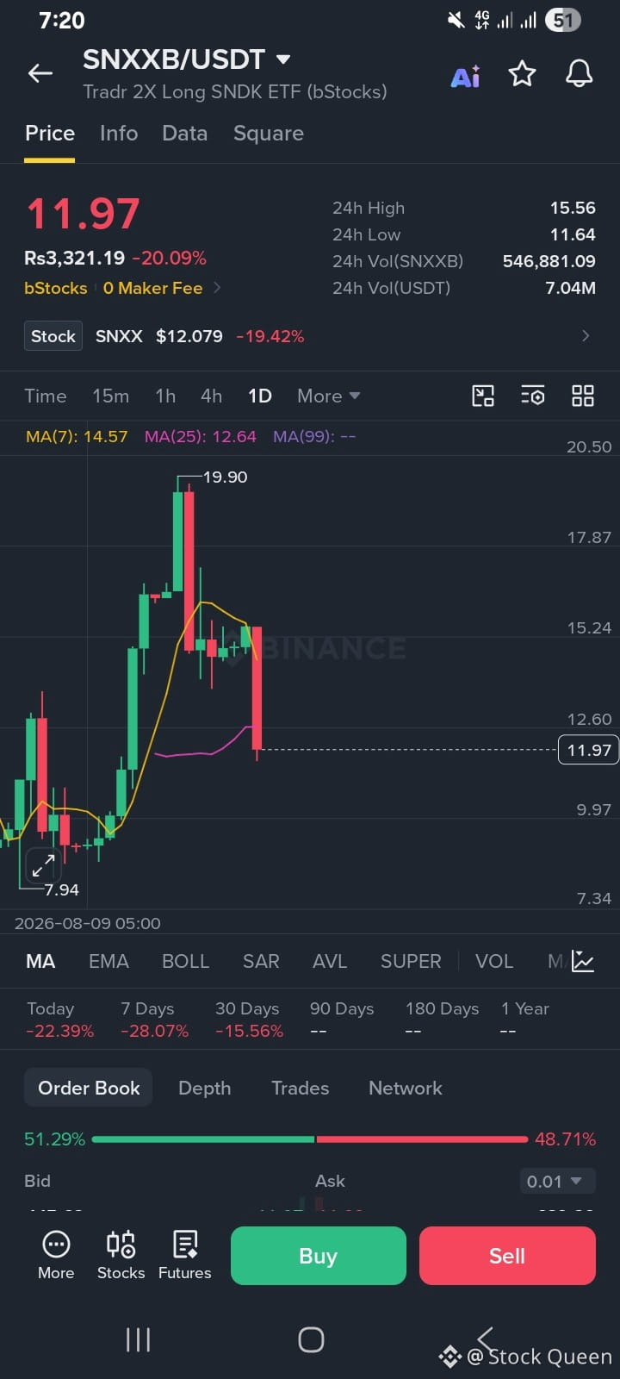
Task: Add SNXXB/USDT to favorites with star
Action: pyautogui.click(x=522, y=74)
